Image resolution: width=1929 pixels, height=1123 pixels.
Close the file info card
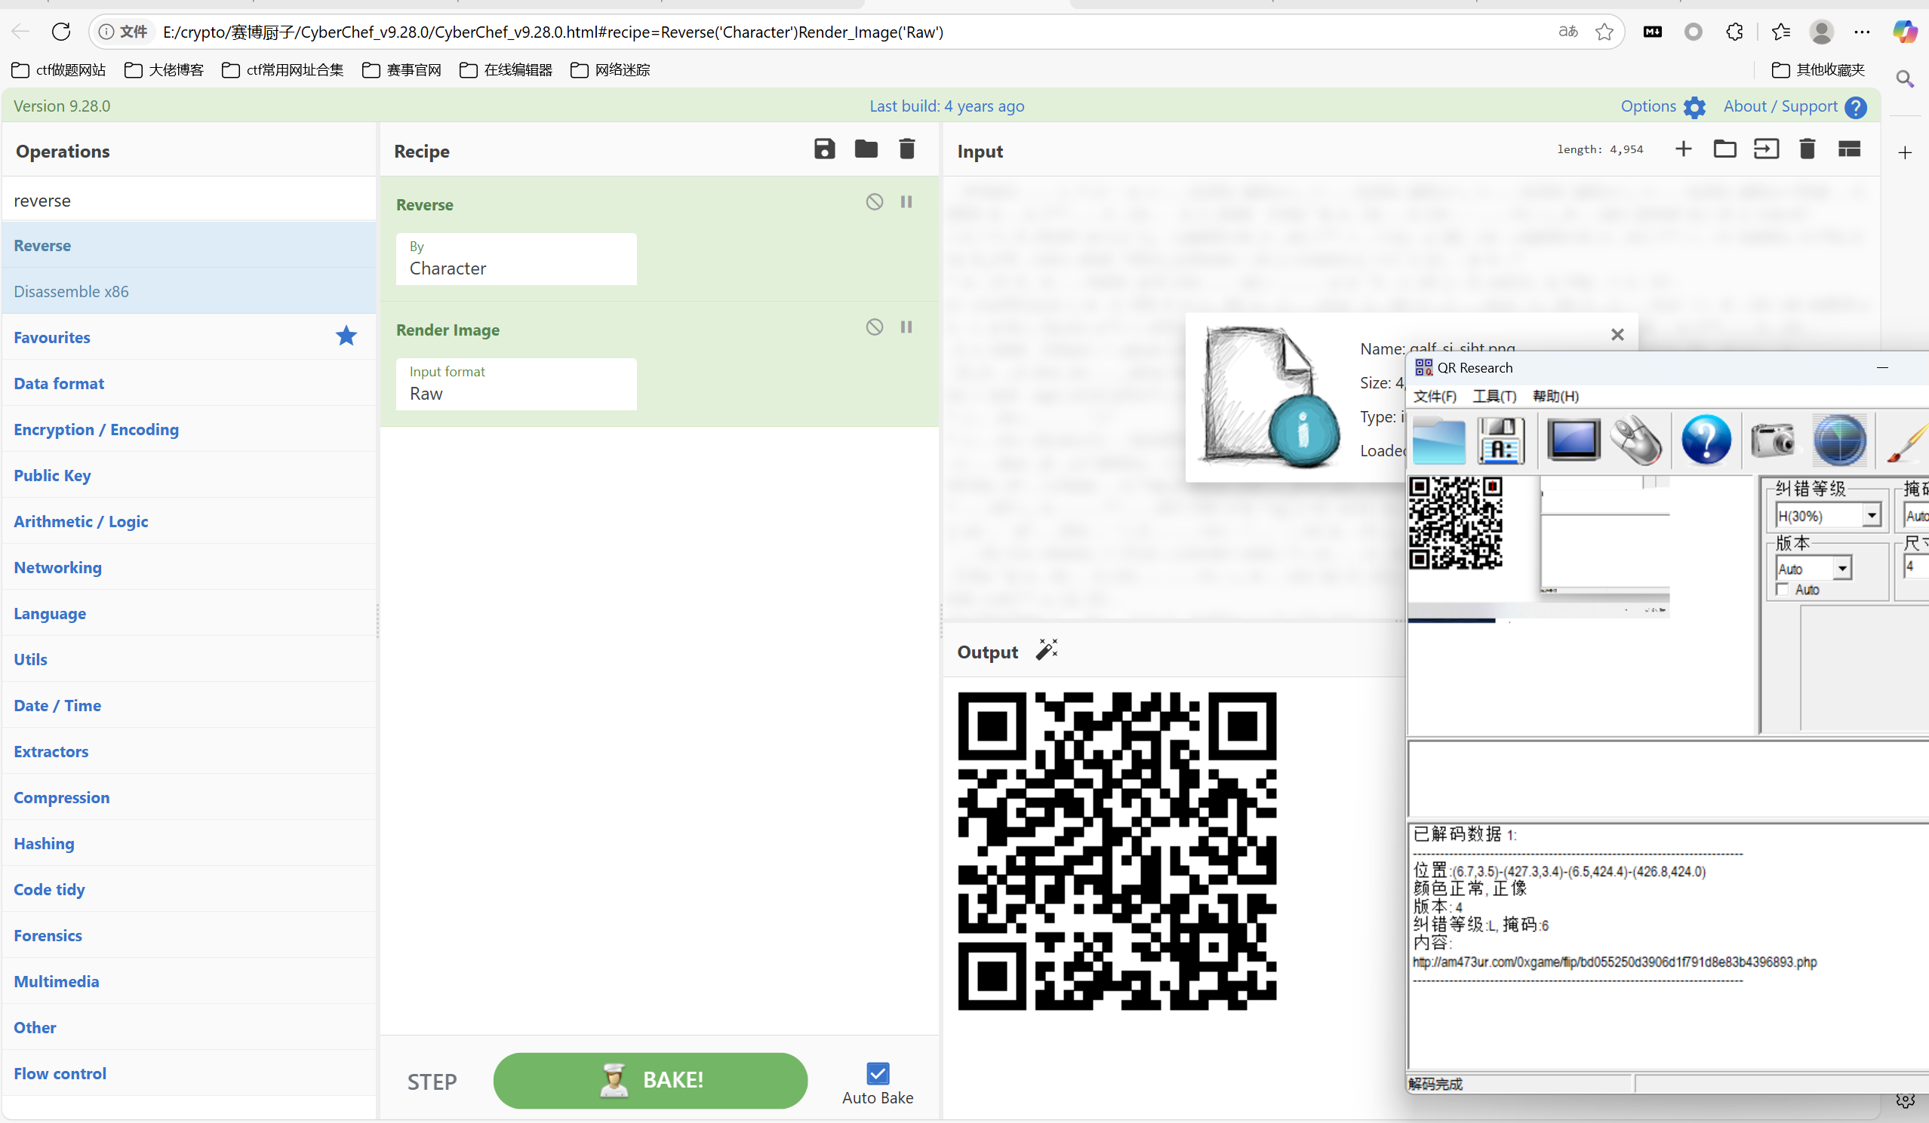click(1617, 334)
